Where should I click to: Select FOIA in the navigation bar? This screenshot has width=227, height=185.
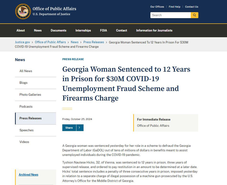103,31
